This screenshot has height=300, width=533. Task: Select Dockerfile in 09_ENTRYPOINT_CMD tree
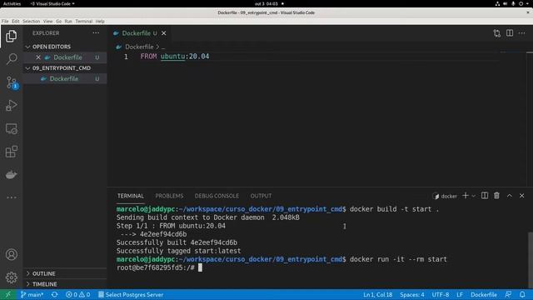[x=65, y=78]
